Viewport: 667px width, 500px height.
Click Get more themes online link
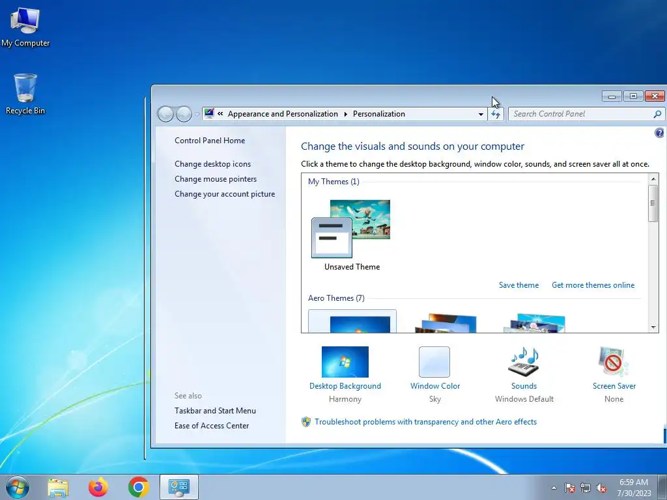tap(593, 285)
